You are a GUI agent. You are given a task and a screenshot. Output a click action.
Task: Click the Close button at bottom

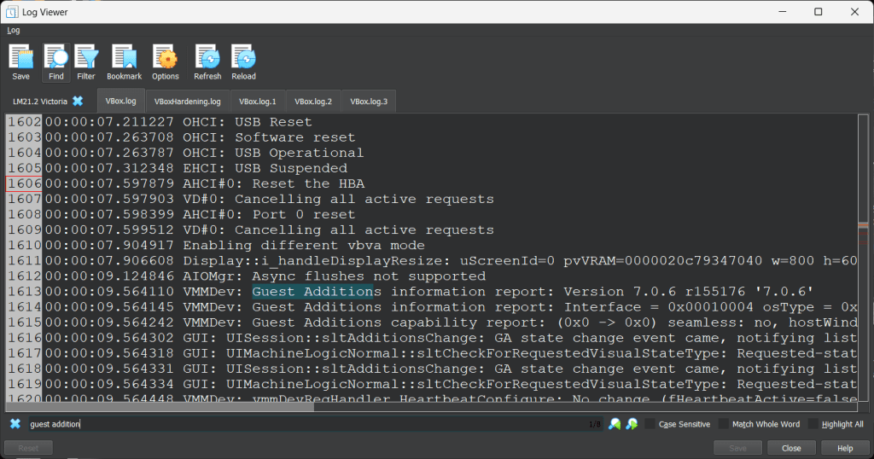(x=791, y=448)
